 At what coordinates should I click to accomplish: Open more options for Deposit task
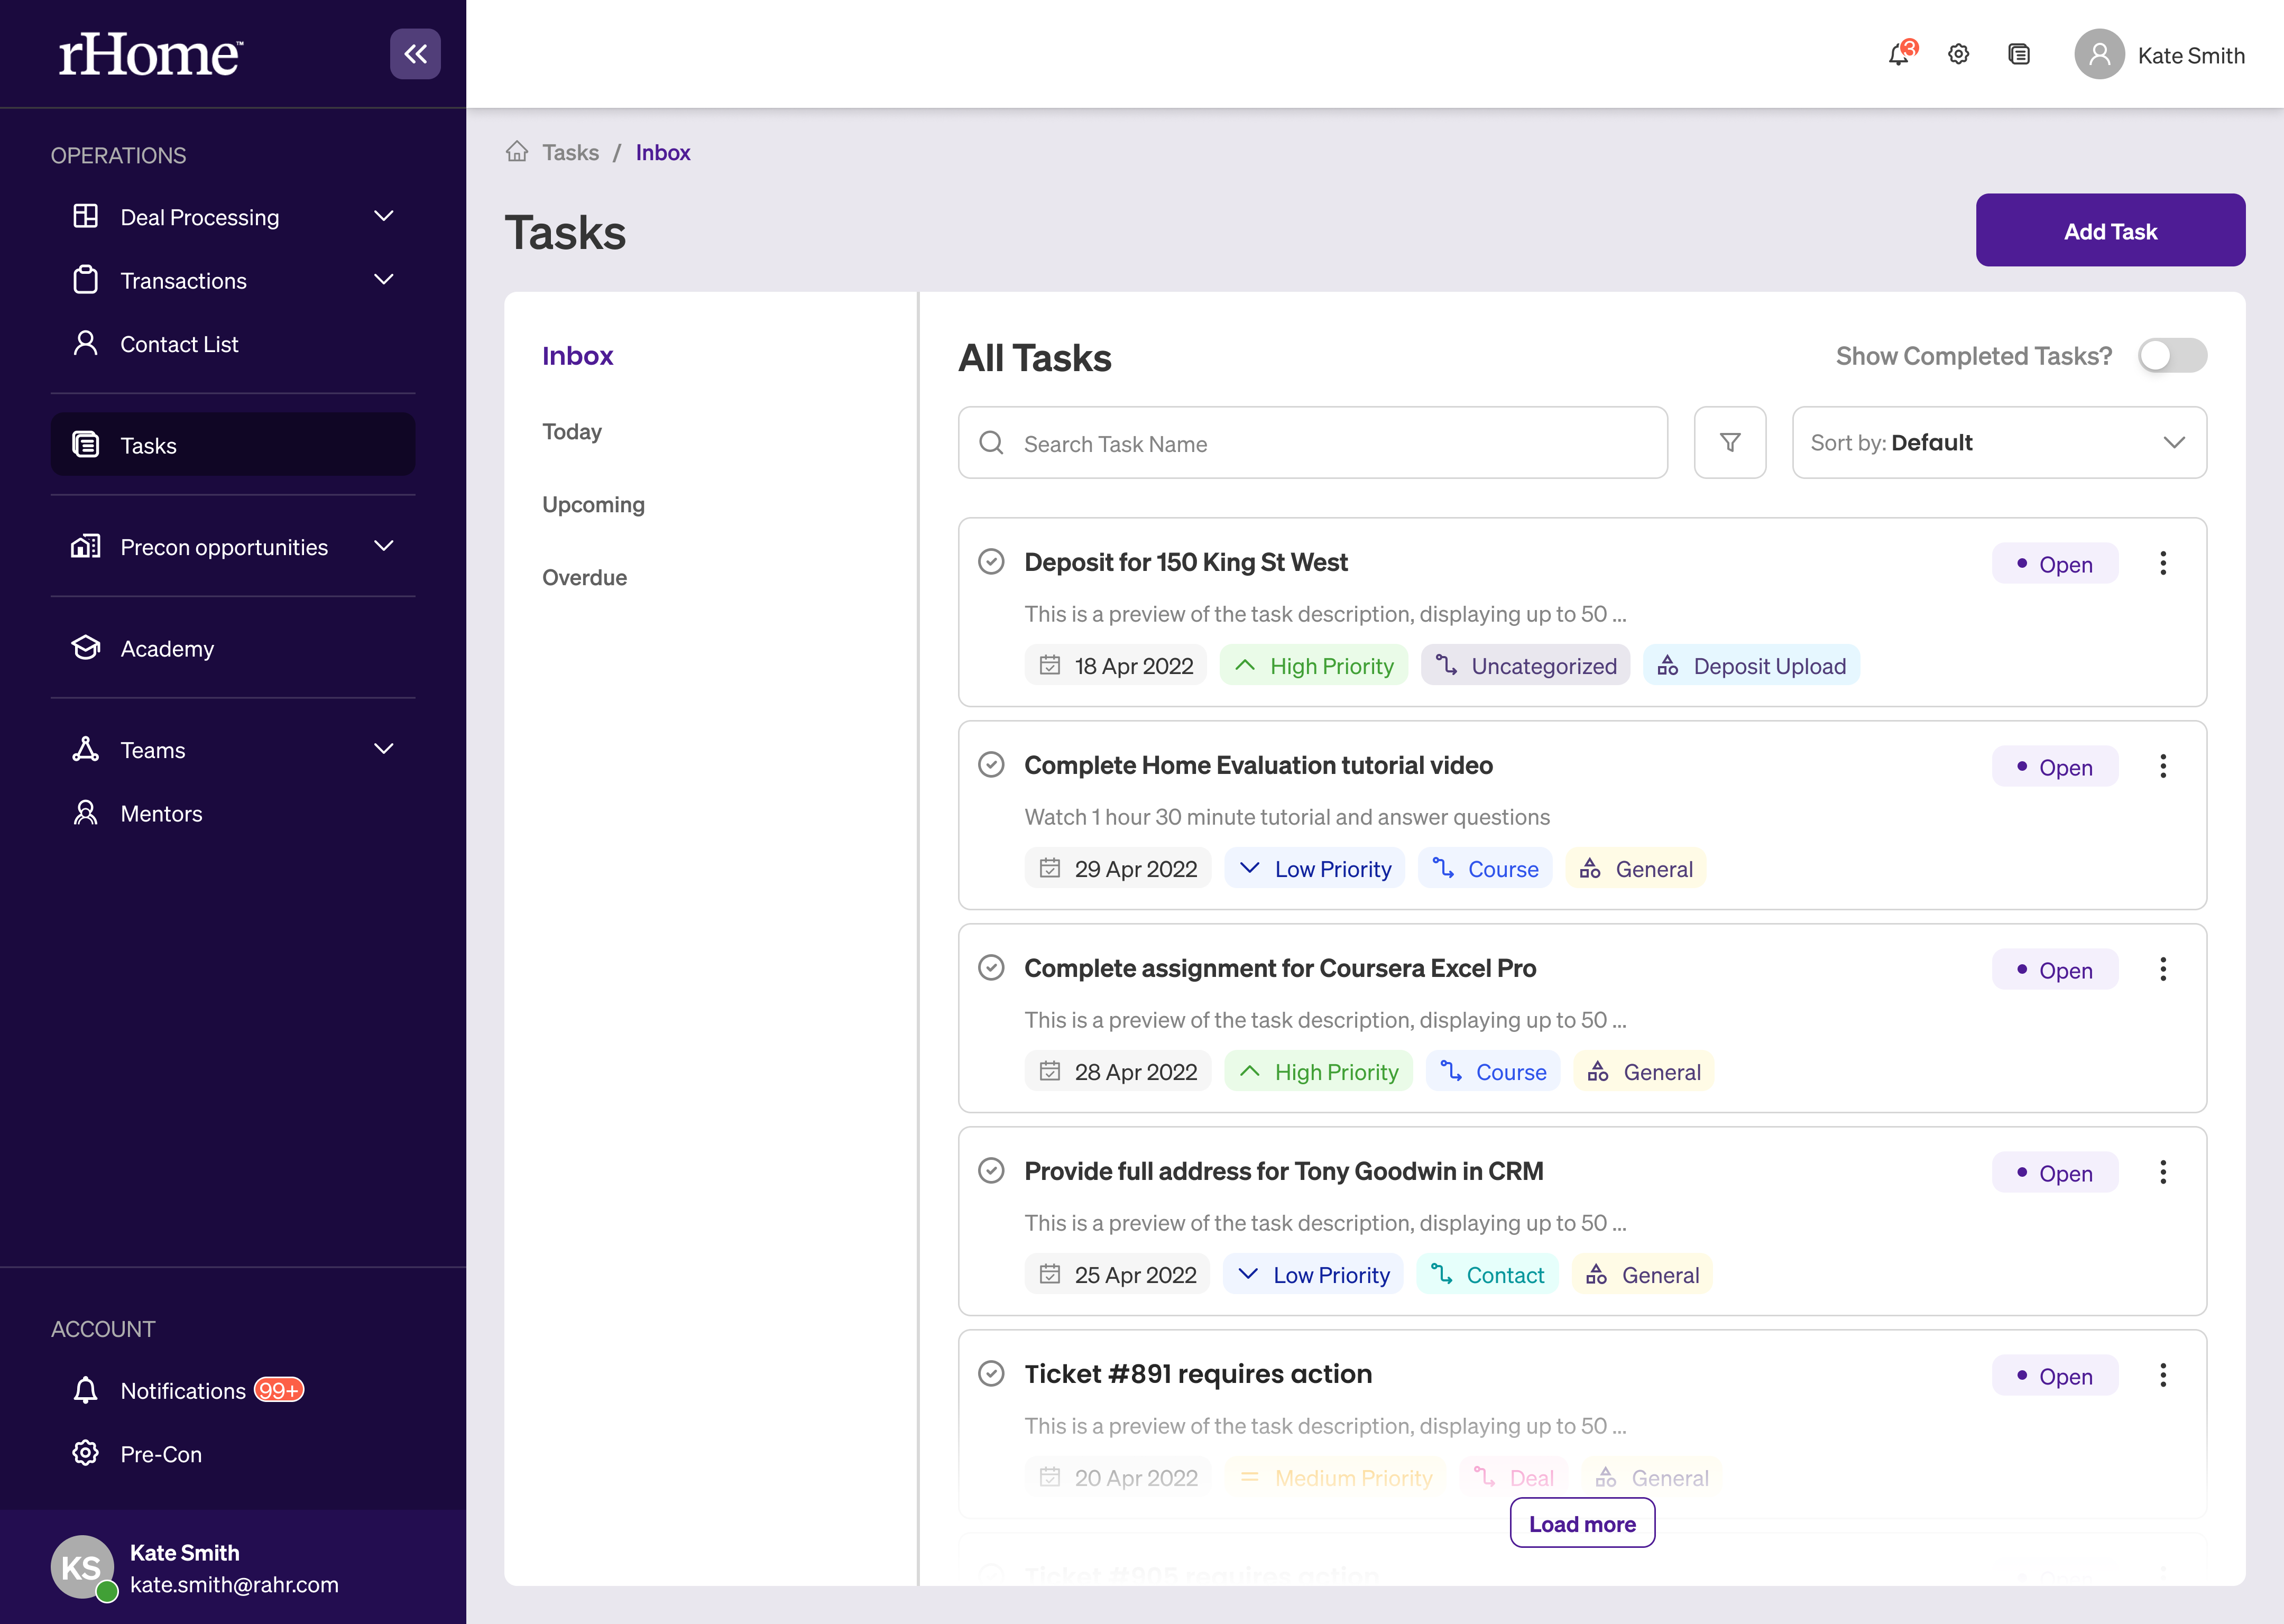[x=2162, y=563]
